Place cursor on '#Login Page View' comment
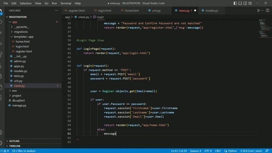The width and height of the screenshot is (272, 153). click(91, 40)
